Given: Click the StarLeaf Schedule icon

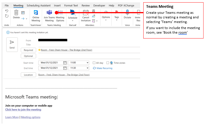Looking at the screenshot, I should coord(72,13).
